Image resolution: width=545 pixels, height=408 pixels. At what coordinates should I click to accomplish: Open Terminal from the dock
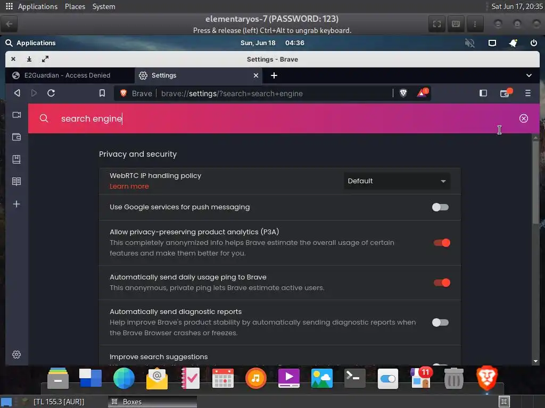click(x=354, y=378)
